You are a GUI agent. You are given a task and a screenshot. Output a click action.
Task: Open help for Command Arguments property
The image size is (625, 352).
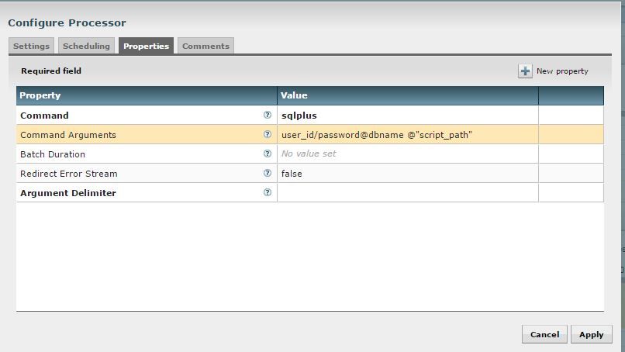(267, 134)
